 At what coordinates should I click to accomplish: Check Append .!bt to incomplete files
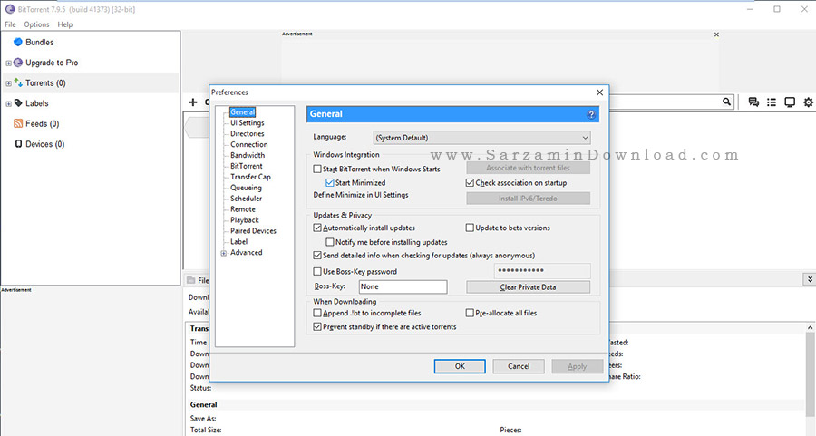(317, 313)
